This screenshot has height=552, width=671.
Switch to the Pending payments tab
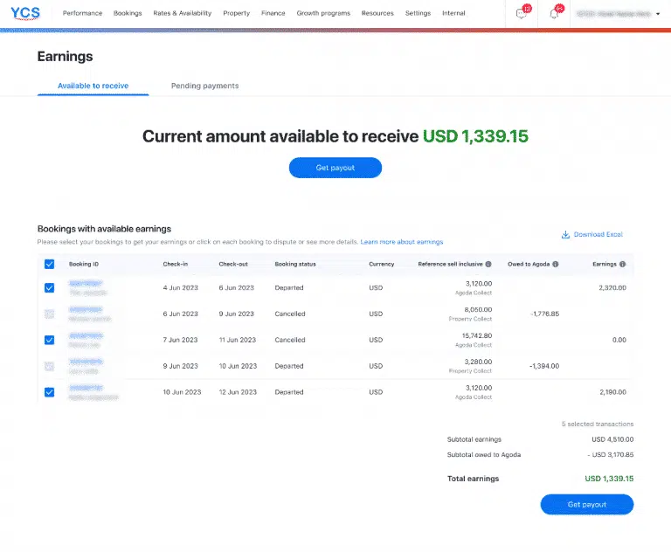(204, 86)
